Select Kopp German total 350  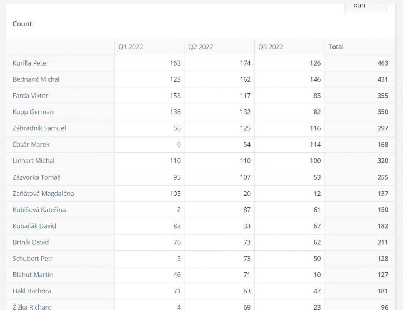point(383,112)
